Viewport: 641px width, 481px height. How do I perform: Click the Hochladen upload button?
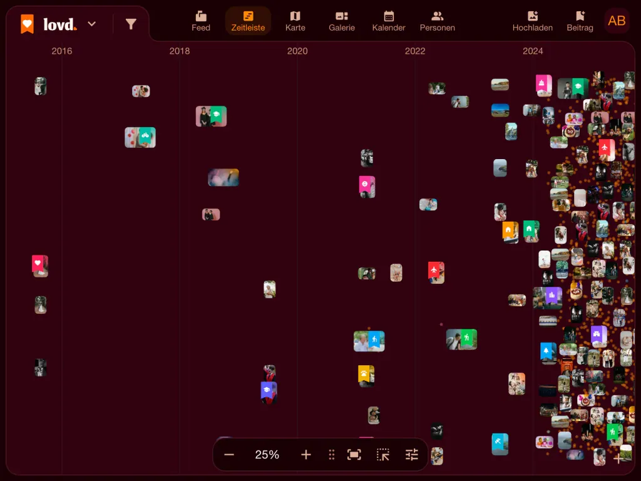click(533, 21)
